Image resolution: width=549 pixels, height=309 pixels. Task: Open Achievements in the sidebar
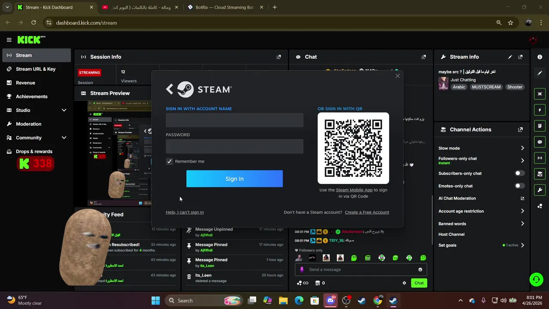36,97
